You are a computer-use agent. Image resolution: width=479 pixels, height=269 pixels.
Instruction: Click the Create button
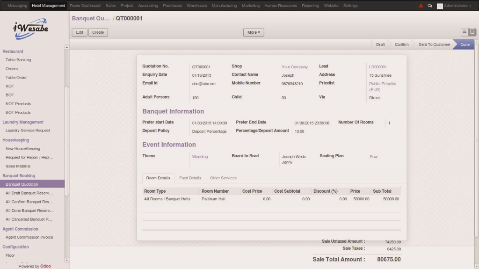98,32
